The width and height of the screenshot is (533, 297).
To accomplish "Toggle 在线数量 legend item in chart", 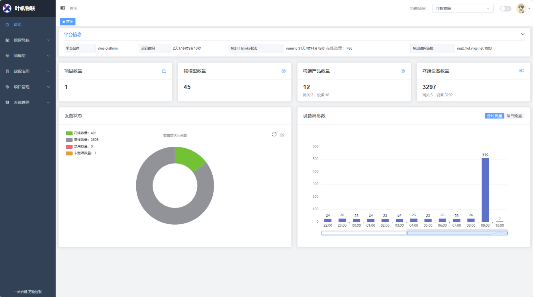I will [81, 133].
